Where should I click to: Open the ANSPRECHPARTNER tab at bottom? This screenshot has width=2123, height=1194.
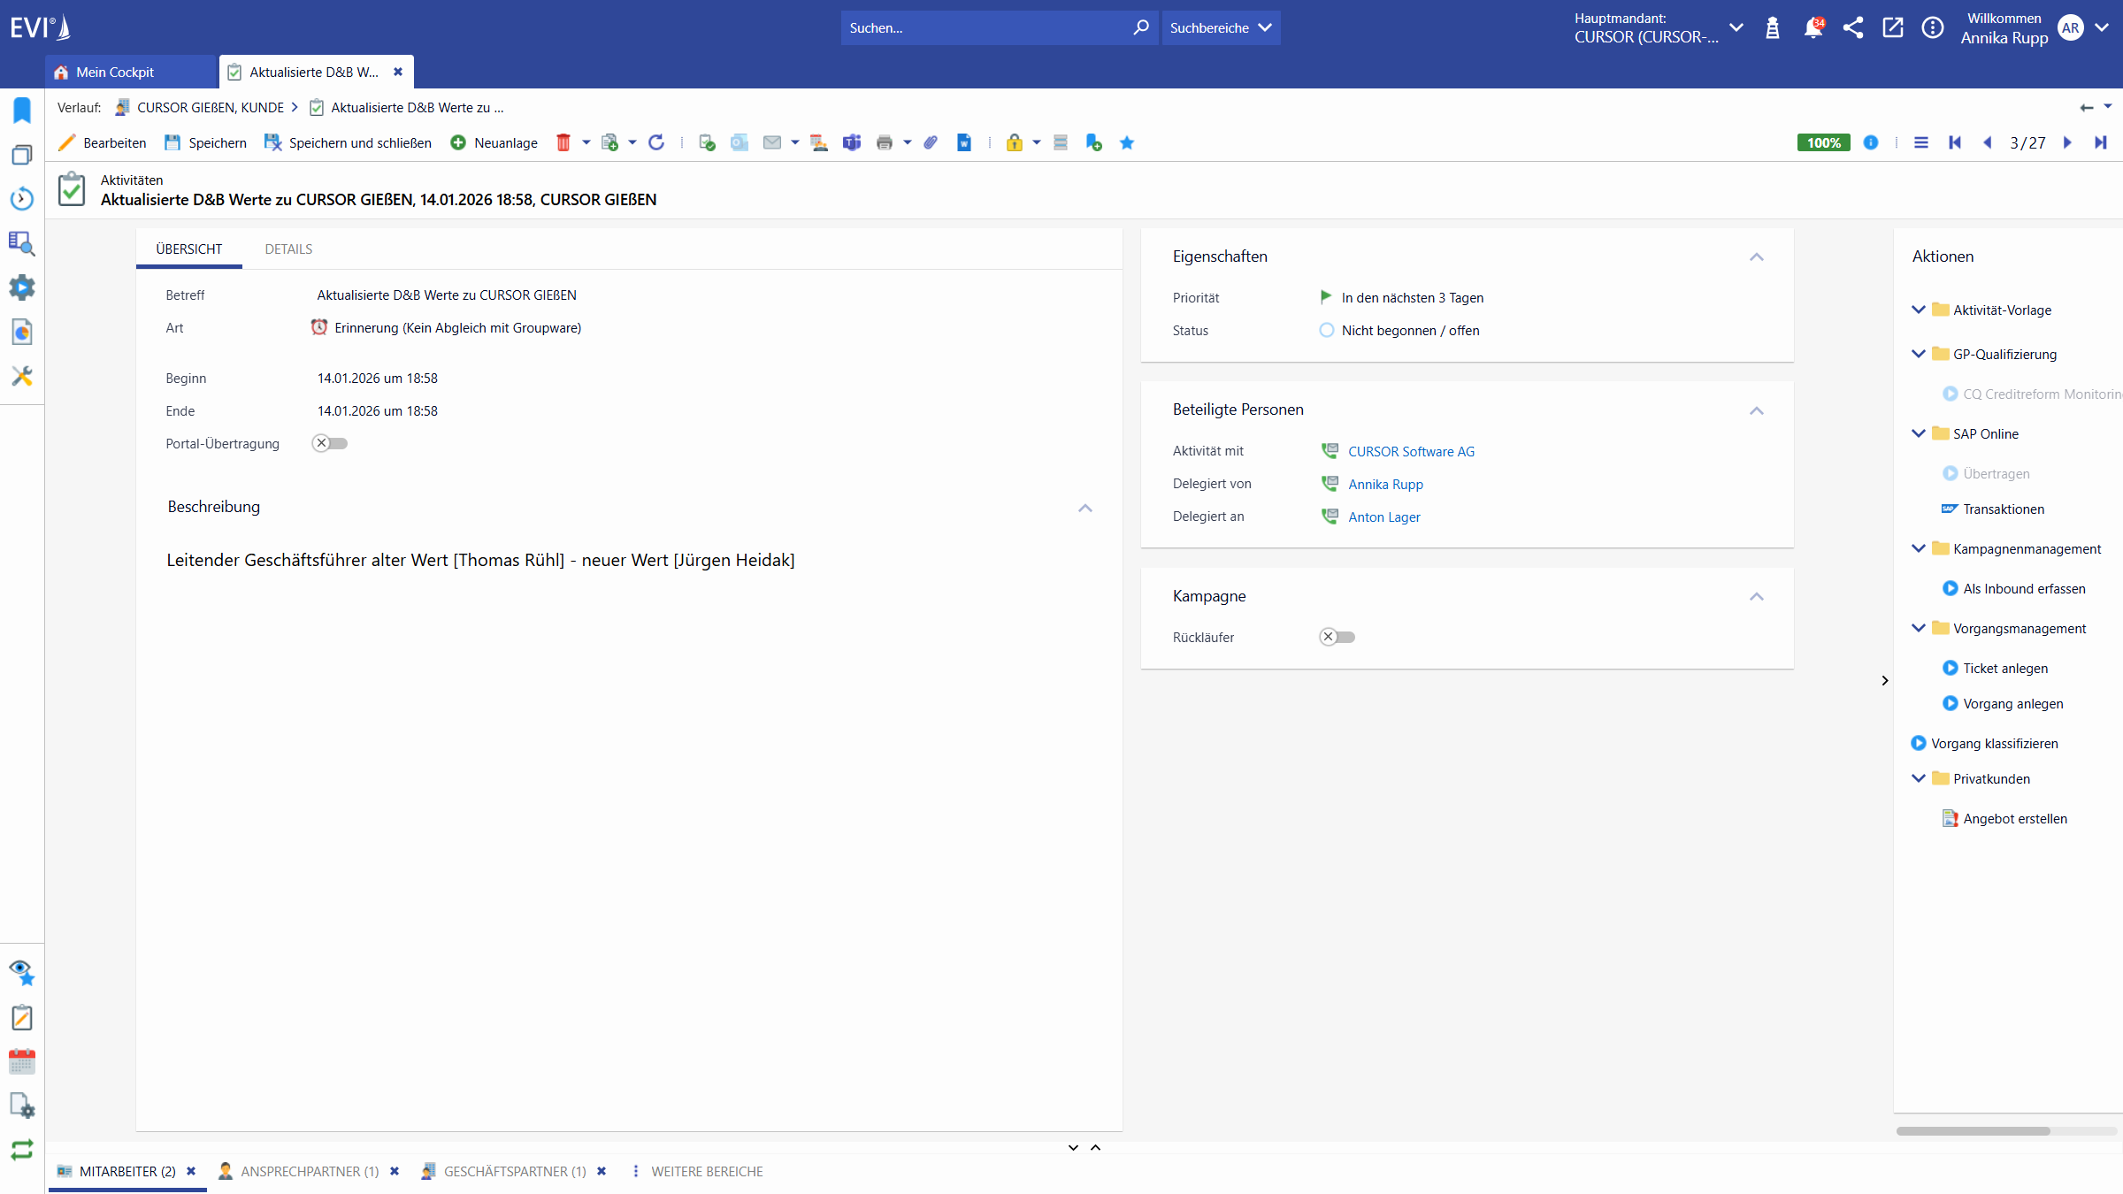pos(308,1171)
